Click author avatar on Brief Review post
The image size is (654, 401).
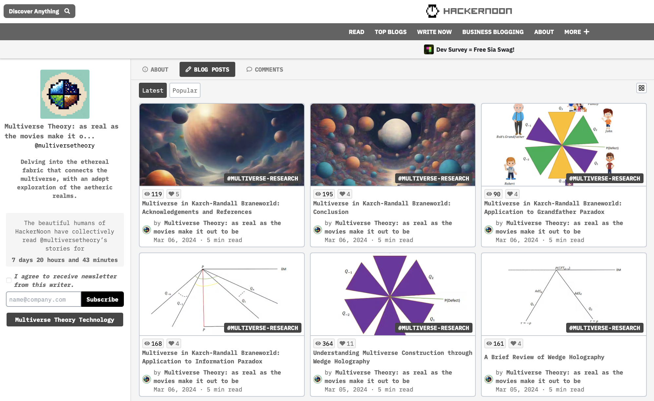pyautogui.click(x=489, y=379)
